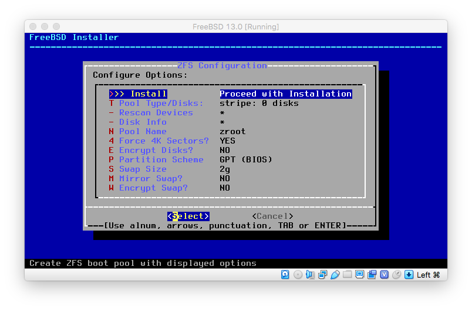Click the audio speaker status icon
Image resolution: width=472 pixels, height=310 pixels.
point(311,275)
